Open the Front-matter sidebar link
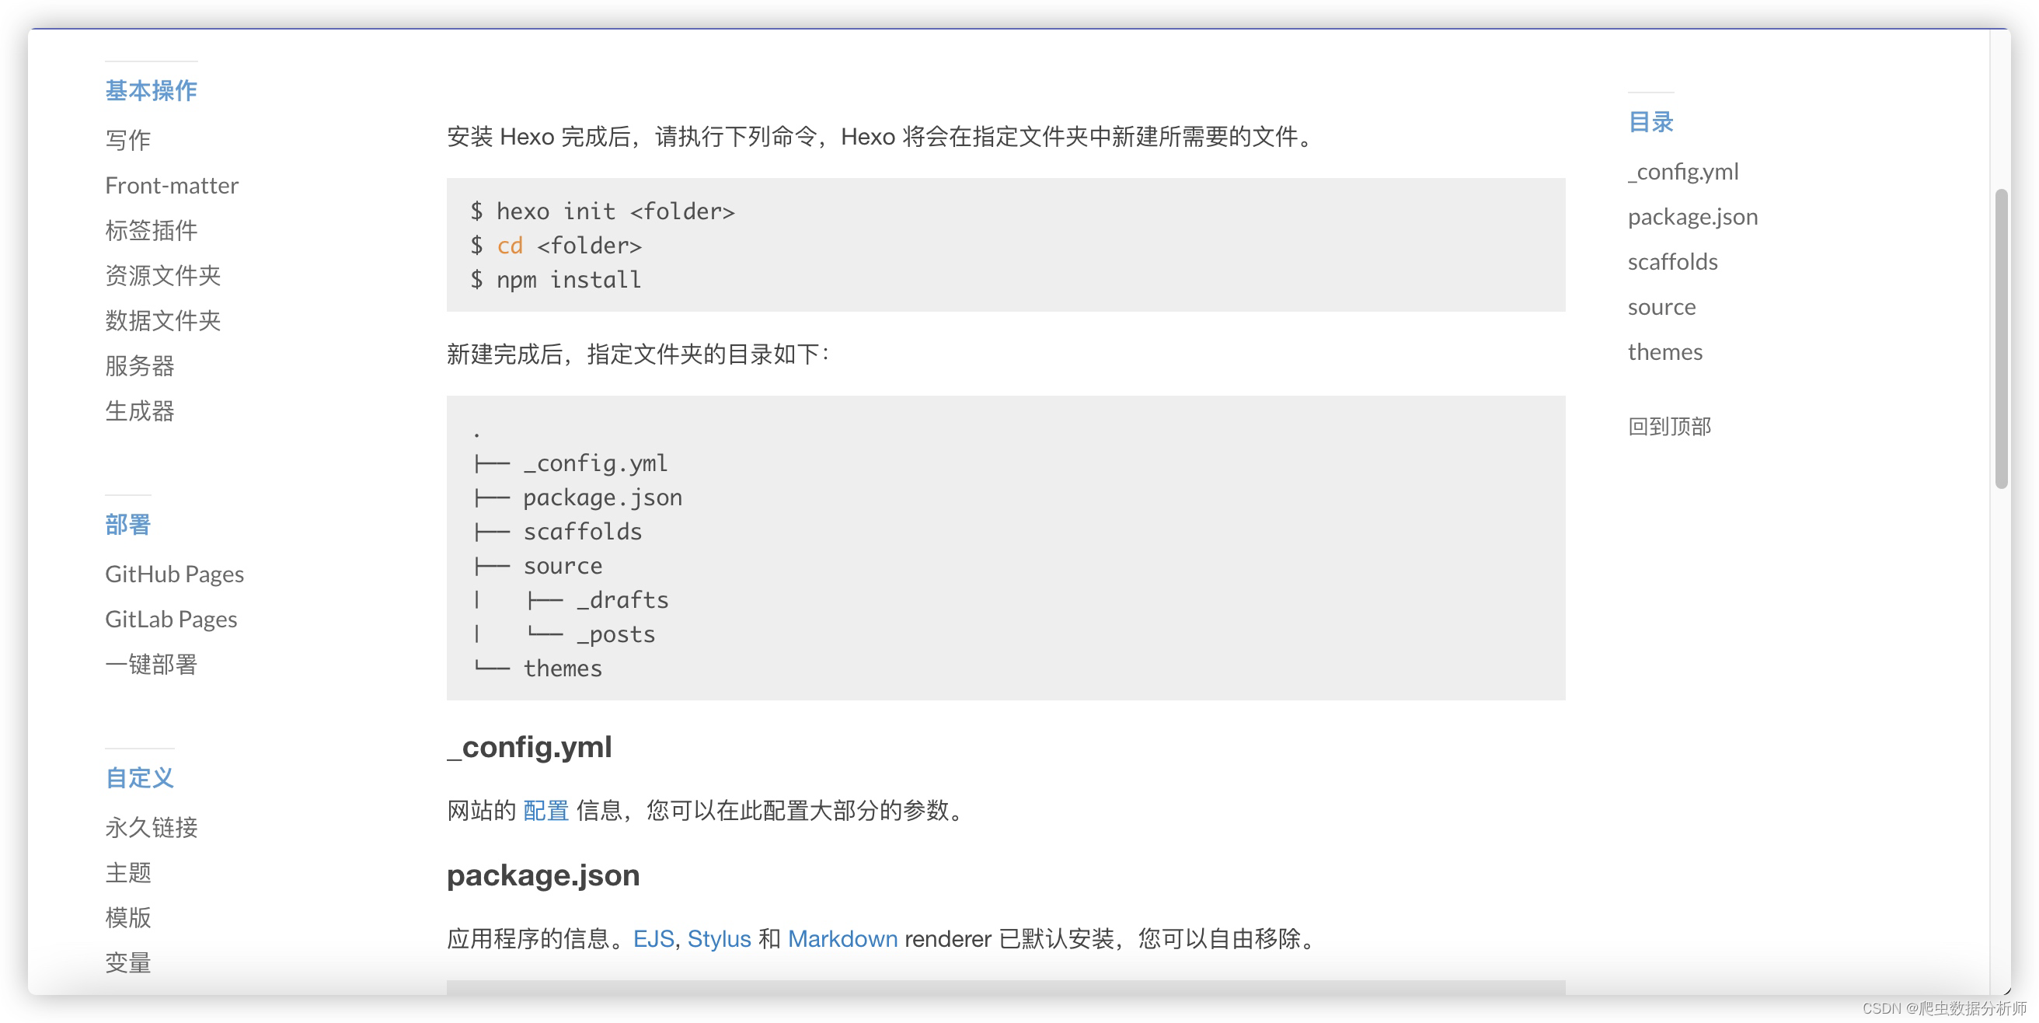This screenshot has width=2039, height=1023. (172, 185)
